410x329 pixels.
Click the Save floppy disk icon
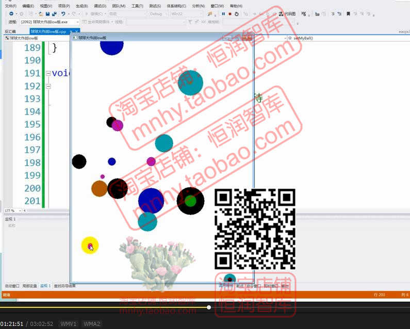click(47, 14)
